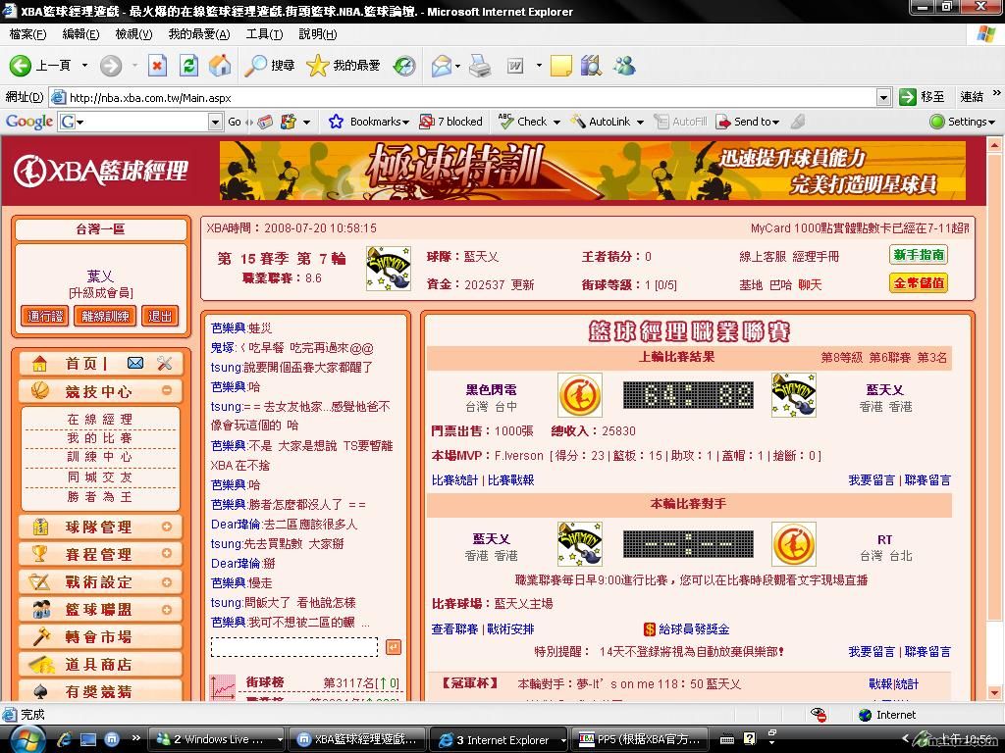Open the 編輯 menu
Screen dimensions: 1005x753
pyautogui.click(x=80, y=34)
